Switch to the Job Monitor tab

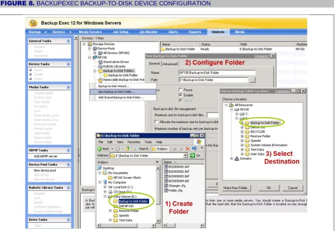point(148,32)
